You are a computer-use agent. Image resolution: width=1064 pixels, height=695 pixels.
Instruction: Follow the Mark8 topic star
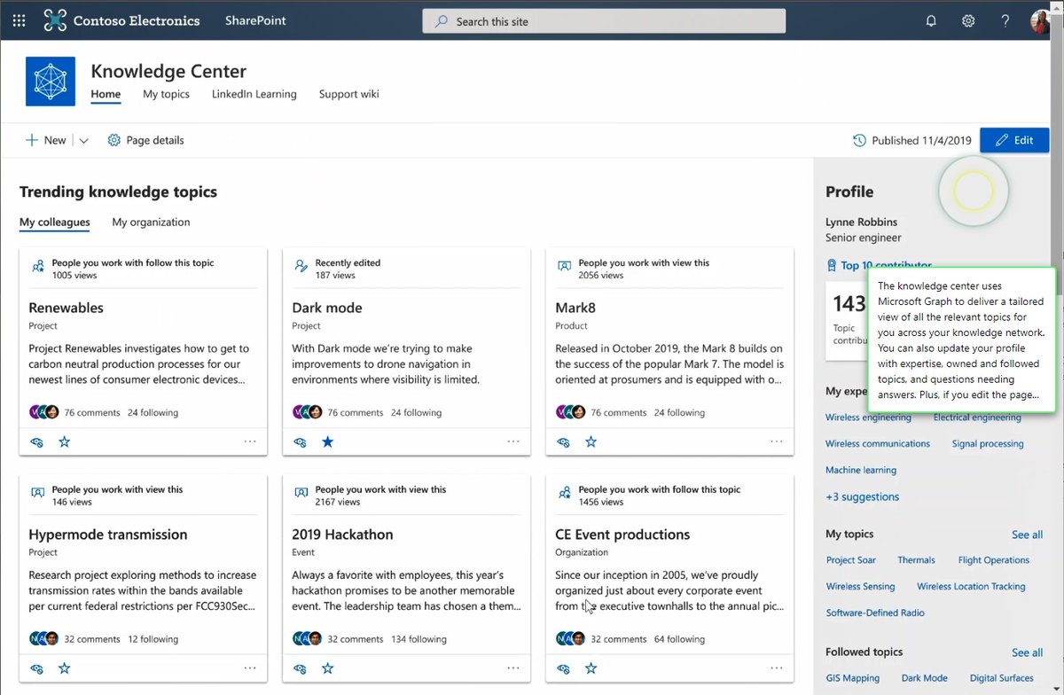[591, 441]
